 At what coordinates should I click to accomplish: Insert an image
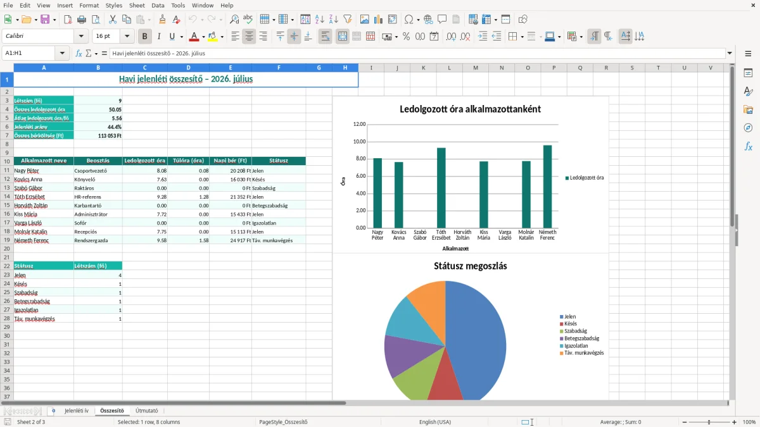[364, 20]
